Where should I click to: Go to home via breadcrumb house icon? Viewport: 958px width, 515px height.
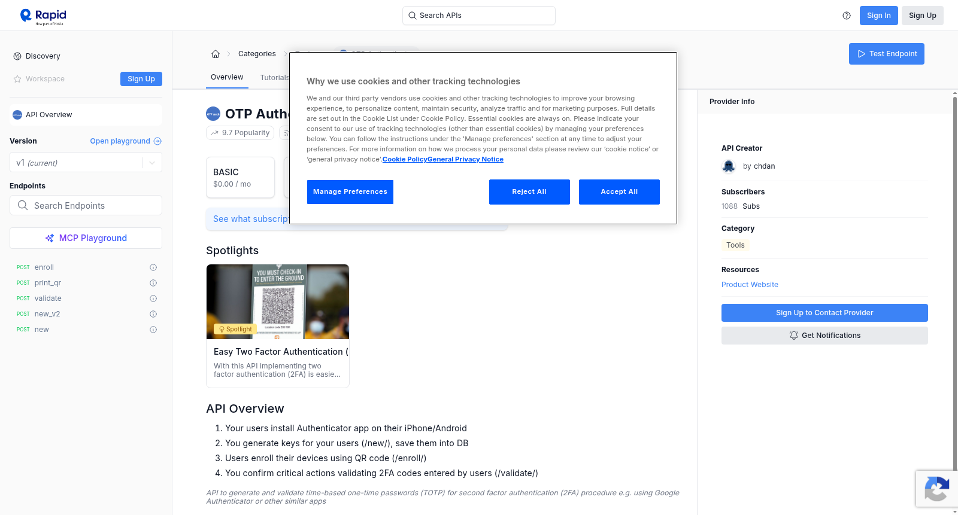tap(216, 54)
